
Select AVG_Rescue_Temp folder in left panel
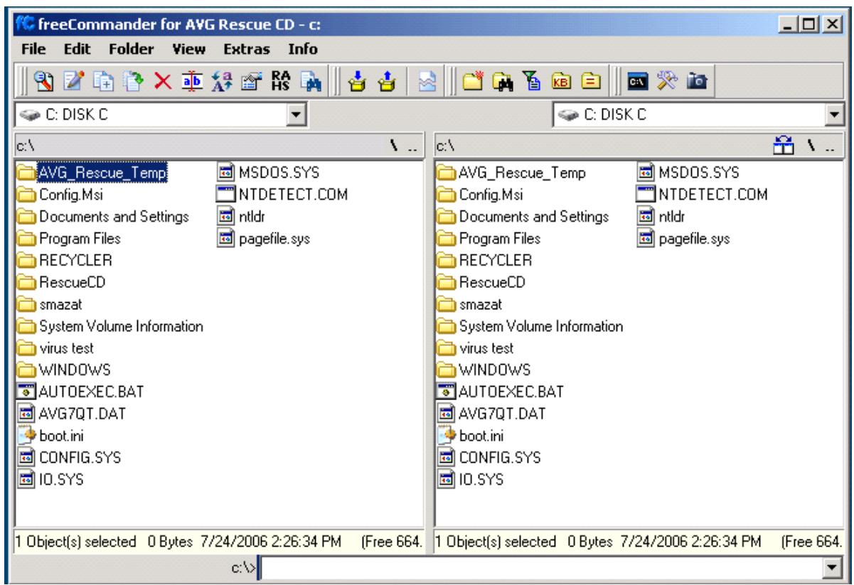[x=92, y=173]
